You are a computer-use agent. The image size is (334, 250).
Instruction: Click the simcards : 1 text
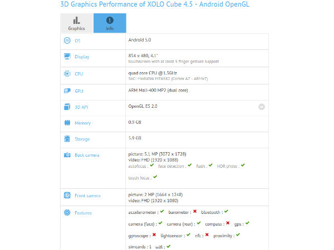[x=140, y=247]
